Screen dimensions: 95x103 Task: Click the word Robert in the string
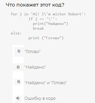[75, 14]
